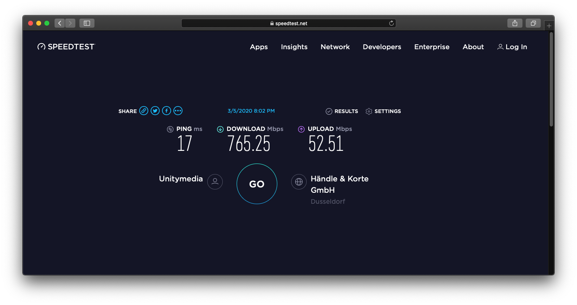Click the Log In link
The image size is (577, 305).
[x=512, y=47]
